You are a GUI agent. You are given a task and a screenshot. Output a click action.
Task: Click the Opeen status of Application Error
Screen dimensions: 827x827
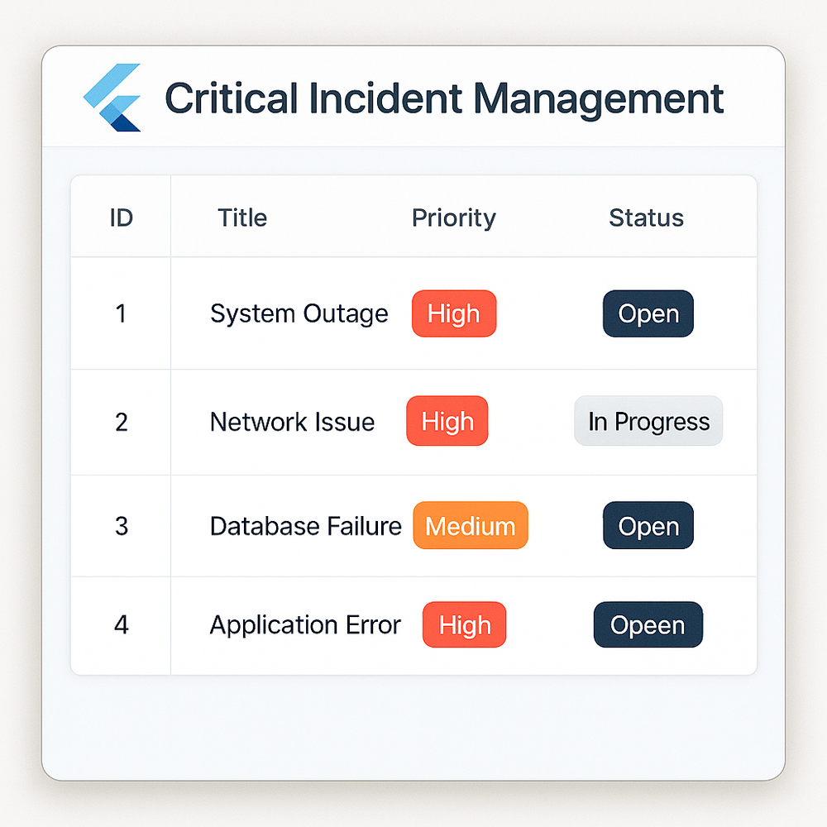648,624
